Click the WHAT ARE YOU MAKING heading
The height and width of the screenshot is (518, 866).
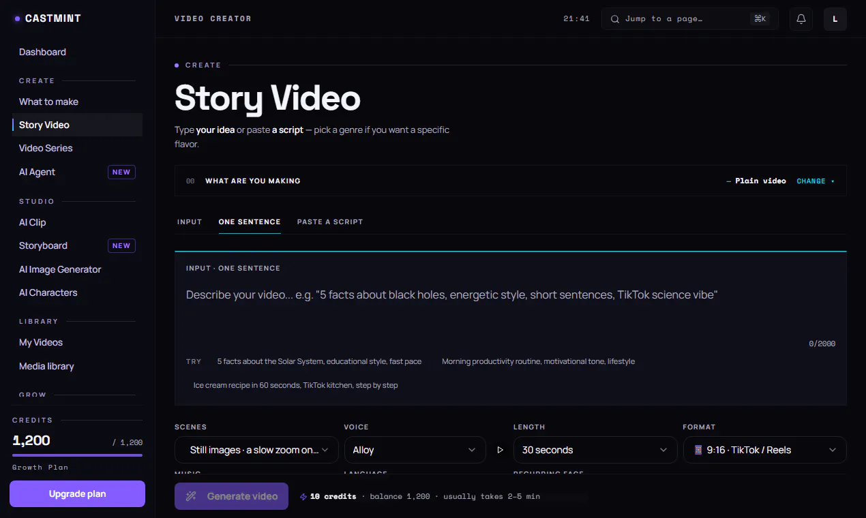[252, 181]
